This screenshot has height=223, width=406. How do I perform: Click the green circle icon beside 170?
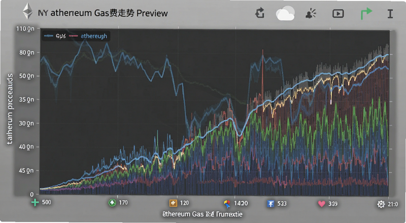[x=112, y=203]
